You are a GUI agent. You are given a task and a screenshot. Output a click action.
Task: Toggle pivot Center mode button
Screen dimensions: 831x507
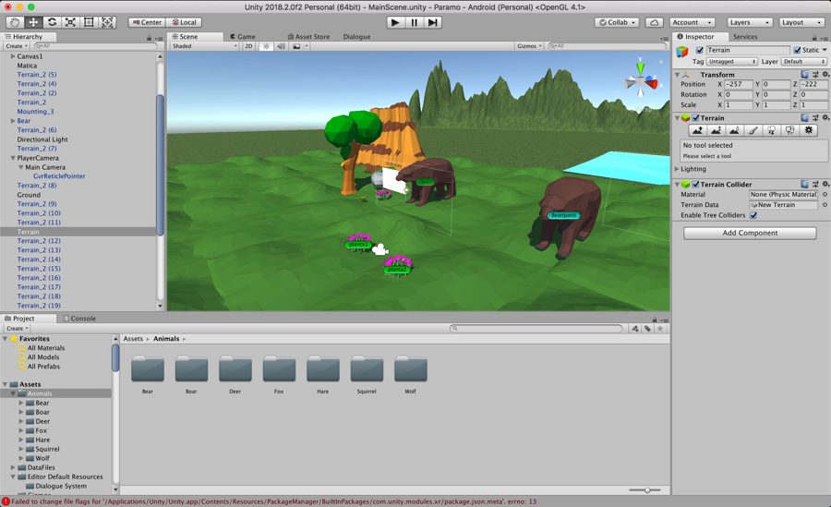pyautogui.click(x=148, y=22)
